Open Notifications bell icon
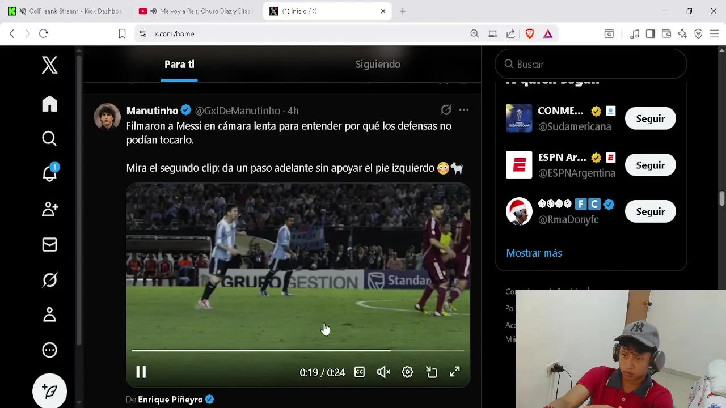726x408 pixels. [x=50, y=173]
